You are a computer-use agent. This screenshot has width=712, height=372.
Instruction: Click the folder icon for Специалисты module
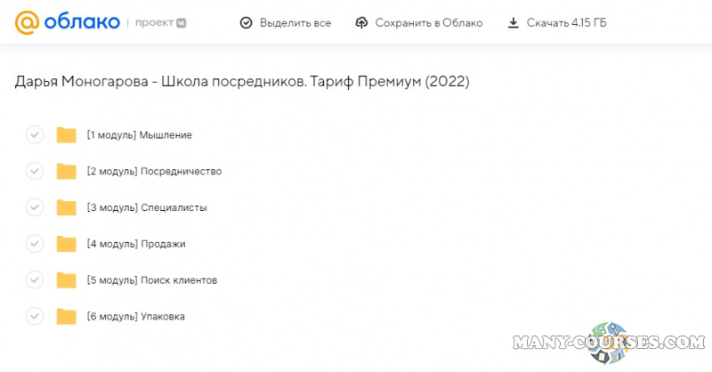click(x=66, y=207)
